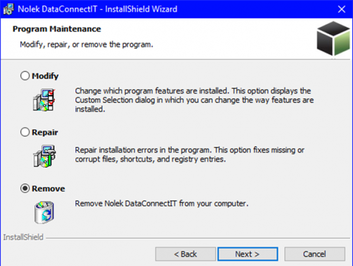The width and height of the screenshot is (353, 266).
Task: Click the selected Remove radio button
Action: [25, 188]
